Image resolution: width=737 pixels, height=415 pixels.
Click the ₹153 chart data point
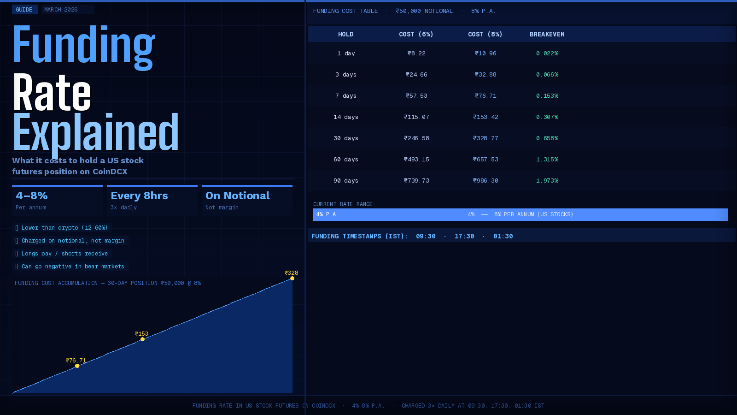(x=142, y=339)
